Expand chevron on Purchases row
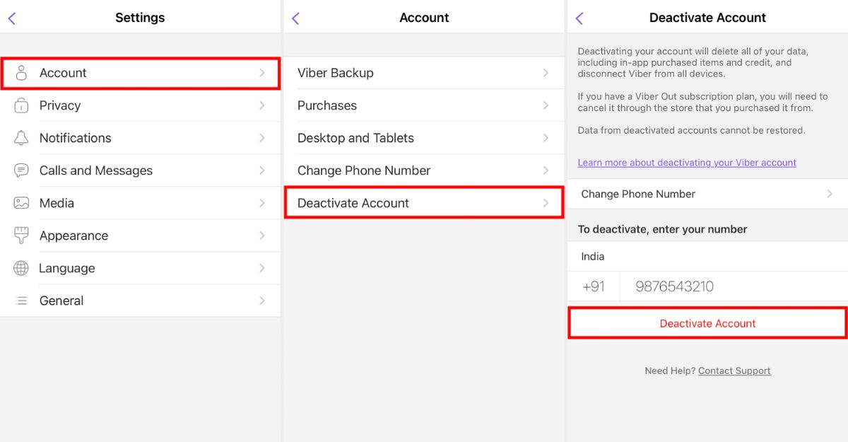This screenshot has width=848, height=442. tap(546, 105)
